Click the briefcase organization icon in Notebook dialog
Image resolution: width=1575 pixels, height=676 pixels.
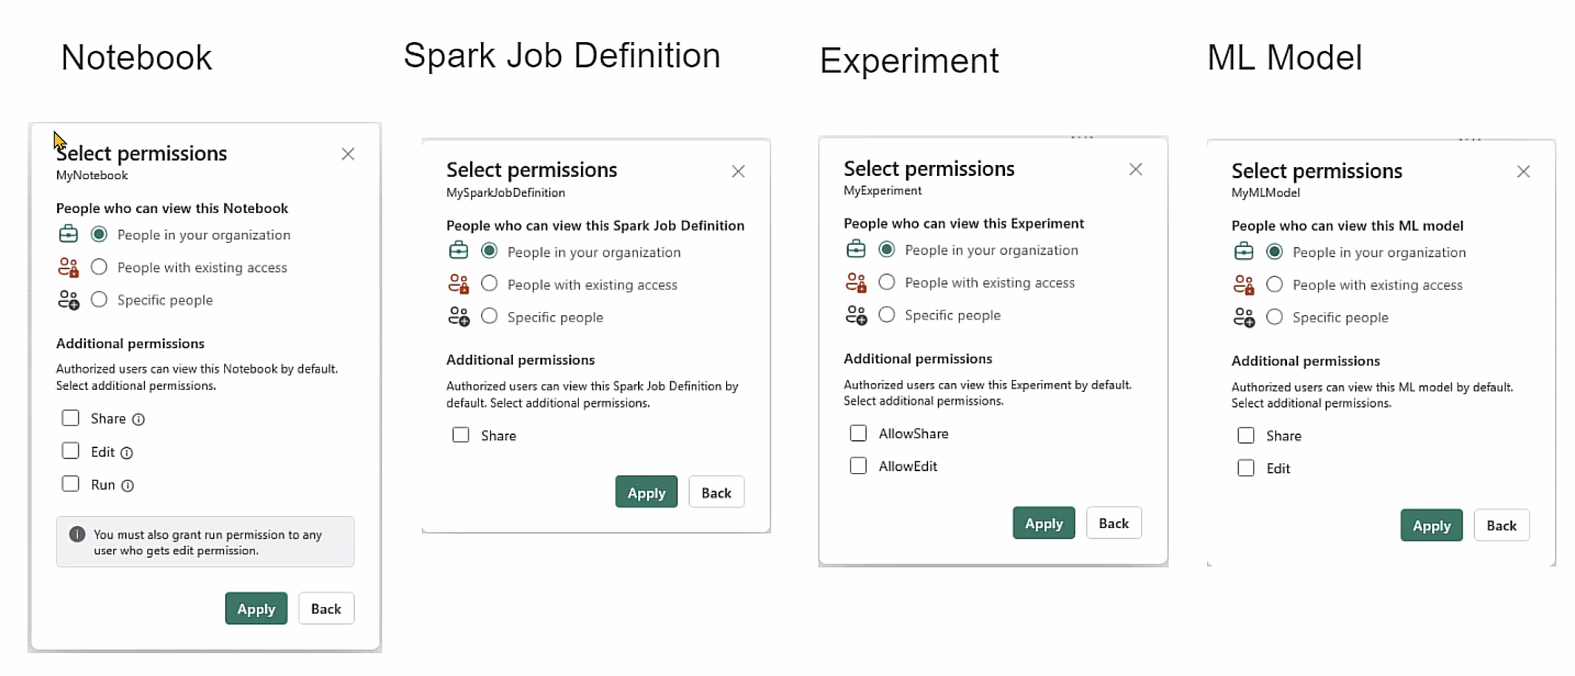[68, 234]
